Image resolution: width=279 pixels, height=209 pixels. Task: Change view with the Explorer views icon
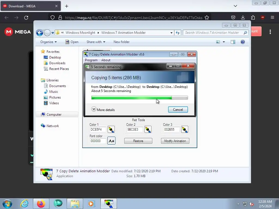[x=218, y=42]
